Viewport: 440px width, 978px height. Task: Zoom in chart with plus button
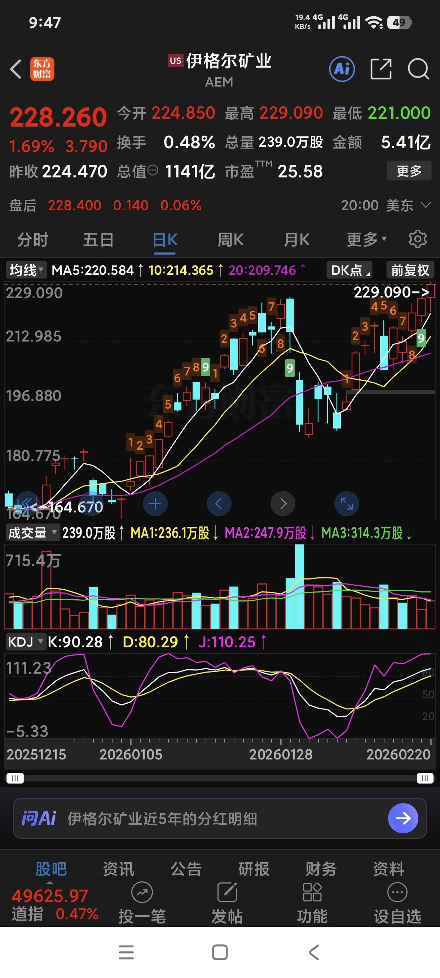tap(155, 503)
